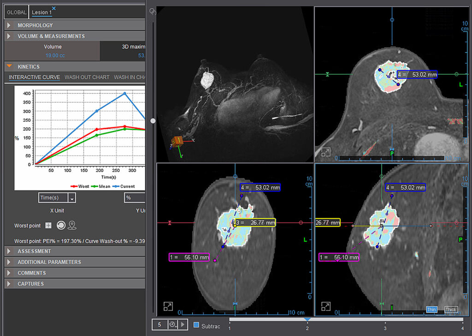Select the Thin slab option
The width and height of the screenshot is (472, 336).
pyautogui.click(x=431, y=309)
